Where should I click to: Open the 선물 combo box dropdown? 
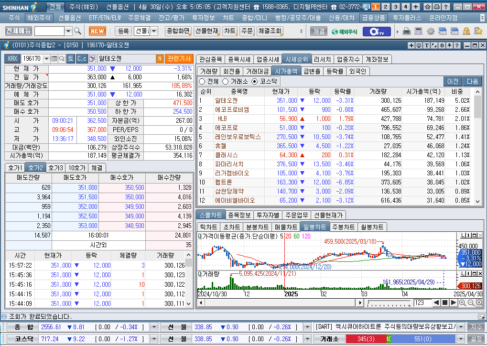pos(154,31)
